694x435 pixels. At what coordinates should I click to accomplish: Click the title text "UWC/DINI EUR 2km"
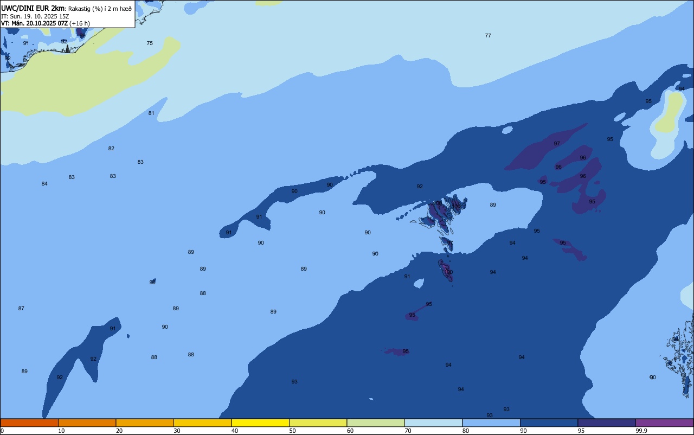(x=33, y=8)
